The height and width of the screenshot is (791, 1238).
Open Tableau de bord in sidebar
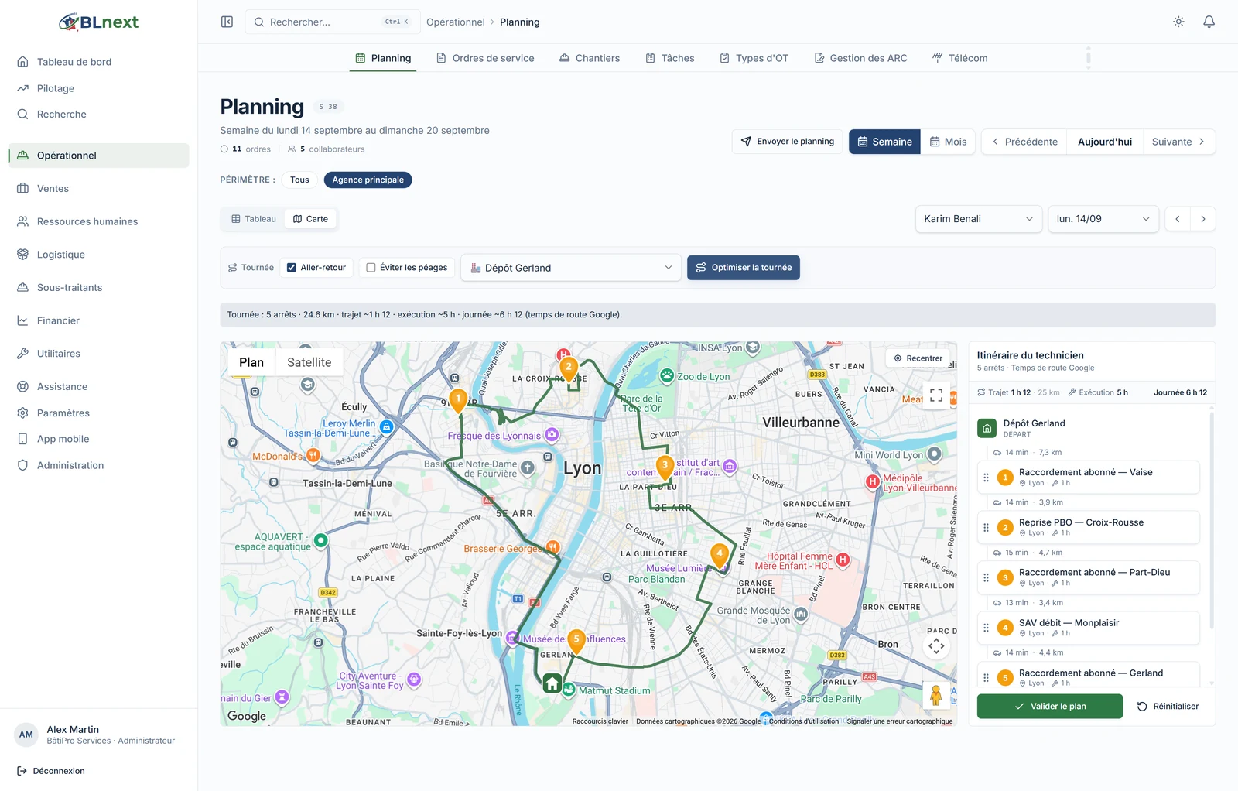(98, 62)
